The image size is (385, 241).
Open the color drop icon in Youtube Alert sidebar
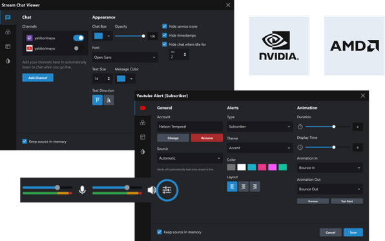pos(143,152)
